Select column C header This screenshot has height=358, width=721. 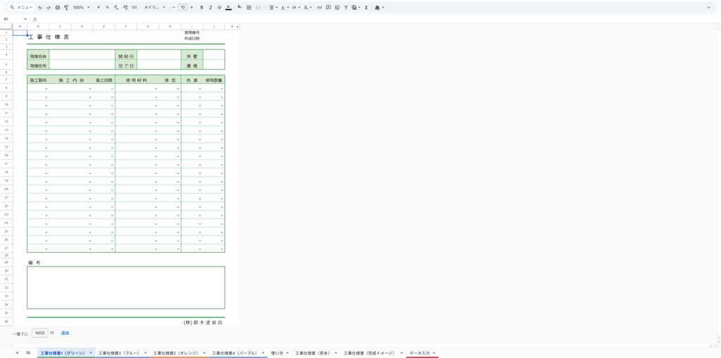[x=61, y=27]
